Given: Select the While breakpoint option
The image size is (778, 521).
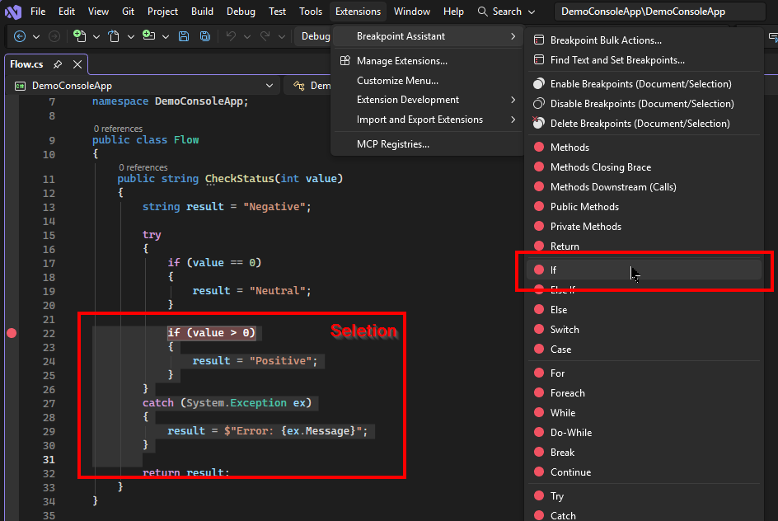Looking at the screenshot, I should (x=644, y=413).
